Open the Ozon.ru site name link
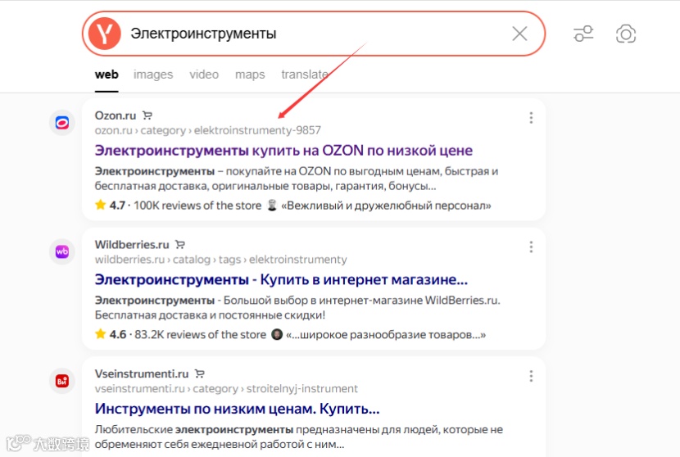The height and width of the screenshot is (457, 680). tap(116, 115)
